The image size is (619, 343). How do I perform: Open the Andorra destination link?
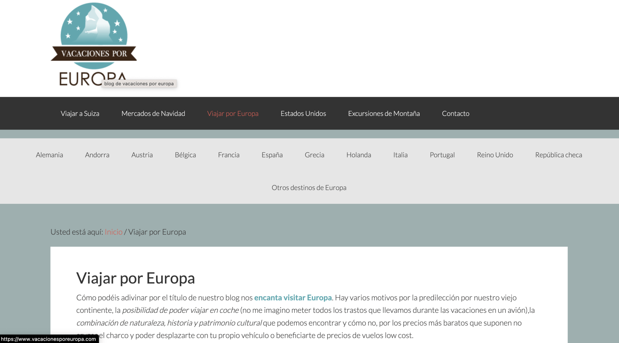pyautogui.click(x=97, y=155)
